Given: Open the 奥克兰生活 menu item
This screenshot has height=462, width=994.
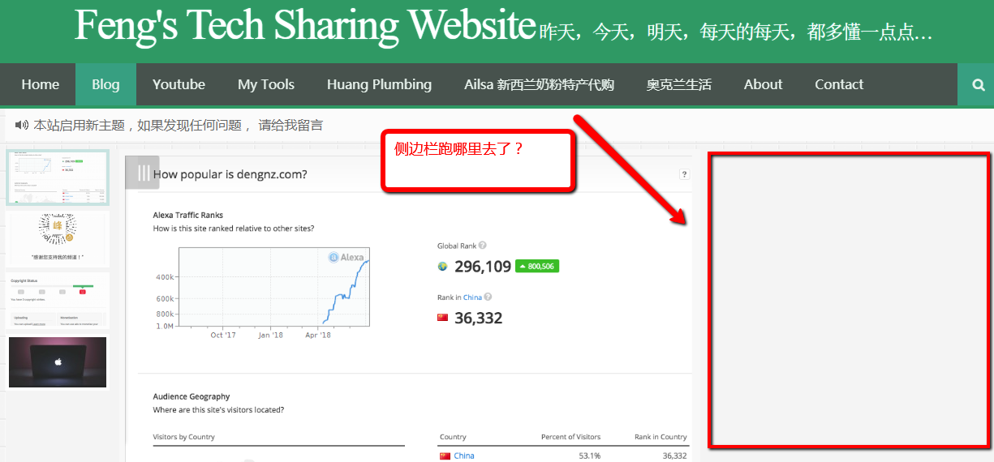Looking at the screenshot, I should click(x=679, y=84).
